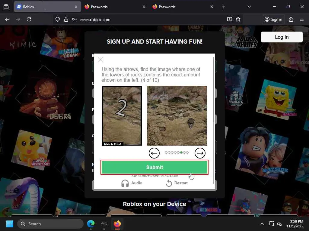309x231 pixels.
Task: Open the extensions puzzle icon
Action: pos(291,19)
